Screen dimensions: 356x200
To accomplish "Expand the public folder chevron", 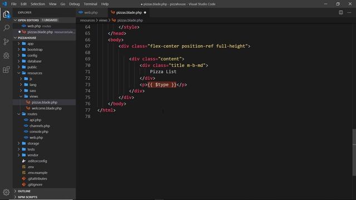I will [19, 67].
